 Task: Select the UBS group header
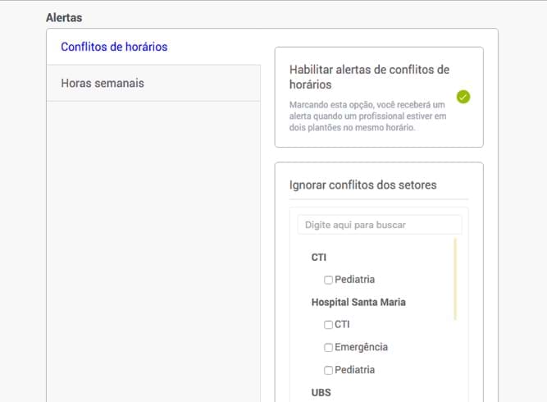(321, 393)
